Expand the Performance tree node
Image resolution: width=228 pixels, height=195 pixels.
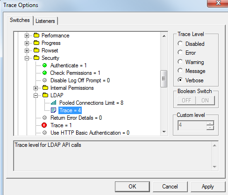pyautogui.click(x=27, y=36)
